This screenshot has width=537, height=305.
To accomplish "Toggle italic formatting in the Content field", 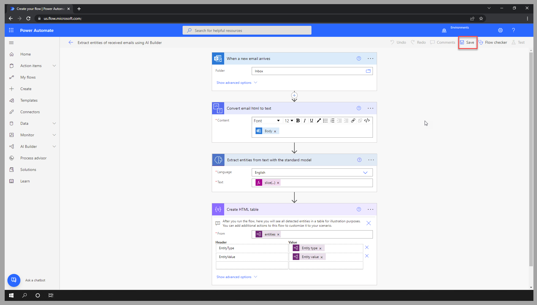I will click(x=305, y=120).
